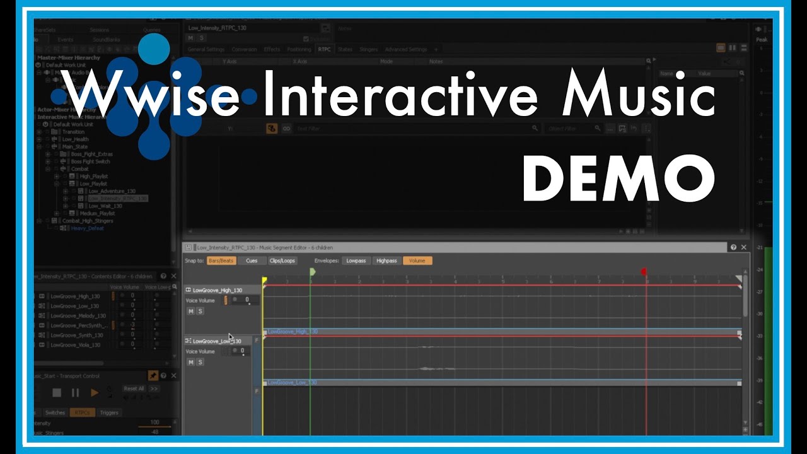Solo the LowGroove_High_130 track
The image size is (807, 454).
tap(200, 311)
